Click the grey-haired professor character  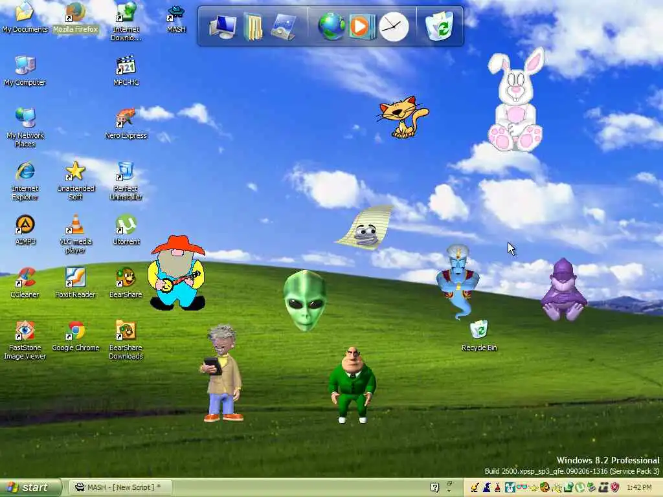(x=222, y=373)
